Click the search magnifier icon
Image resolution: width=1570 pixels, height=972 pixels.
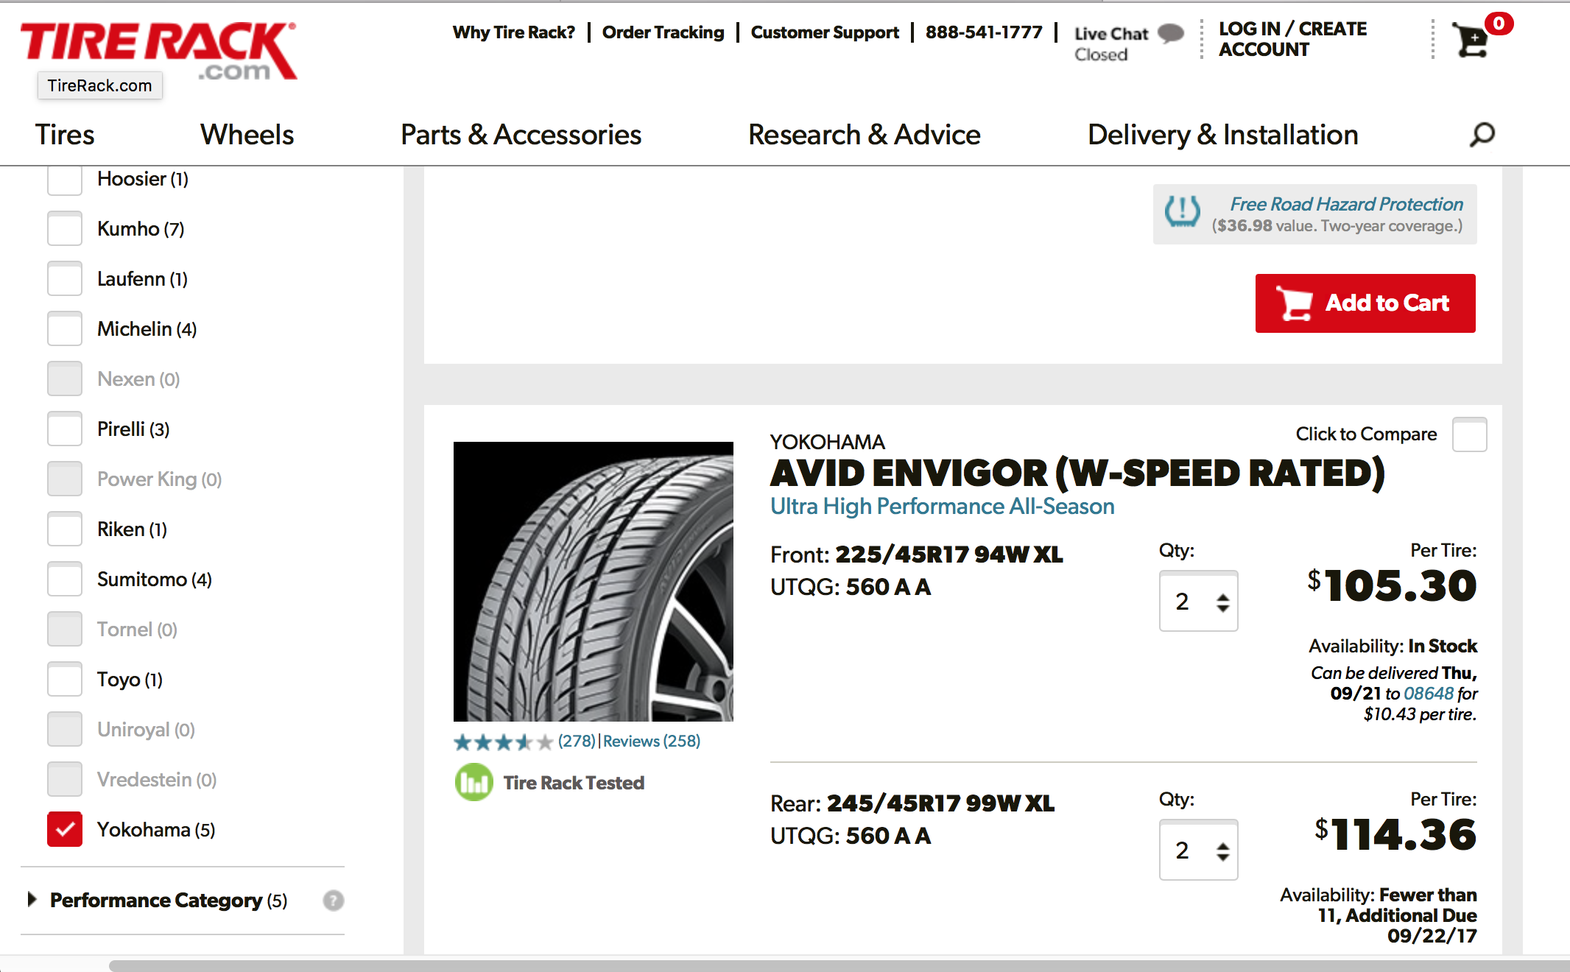pos(1482,135)
